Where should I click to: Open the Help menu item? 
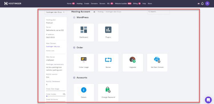pos(144,3)
